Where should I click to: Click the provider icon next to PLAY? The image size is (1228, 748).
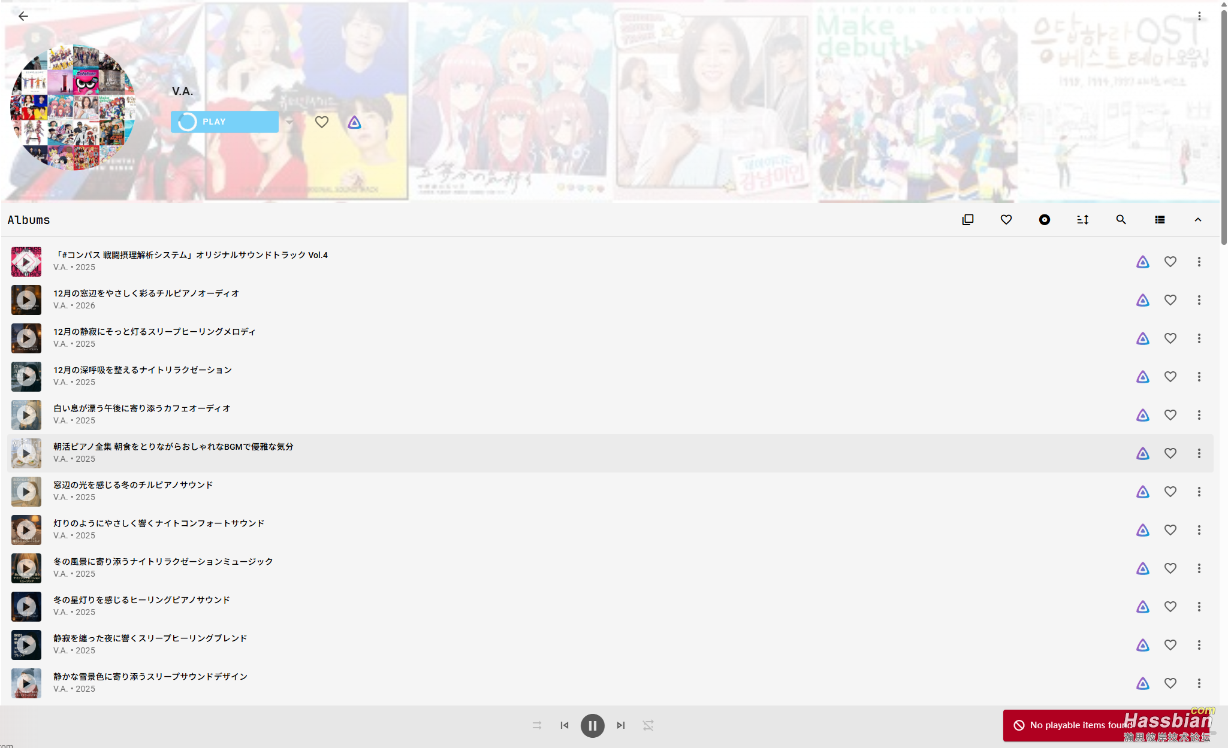pos(354,122)
